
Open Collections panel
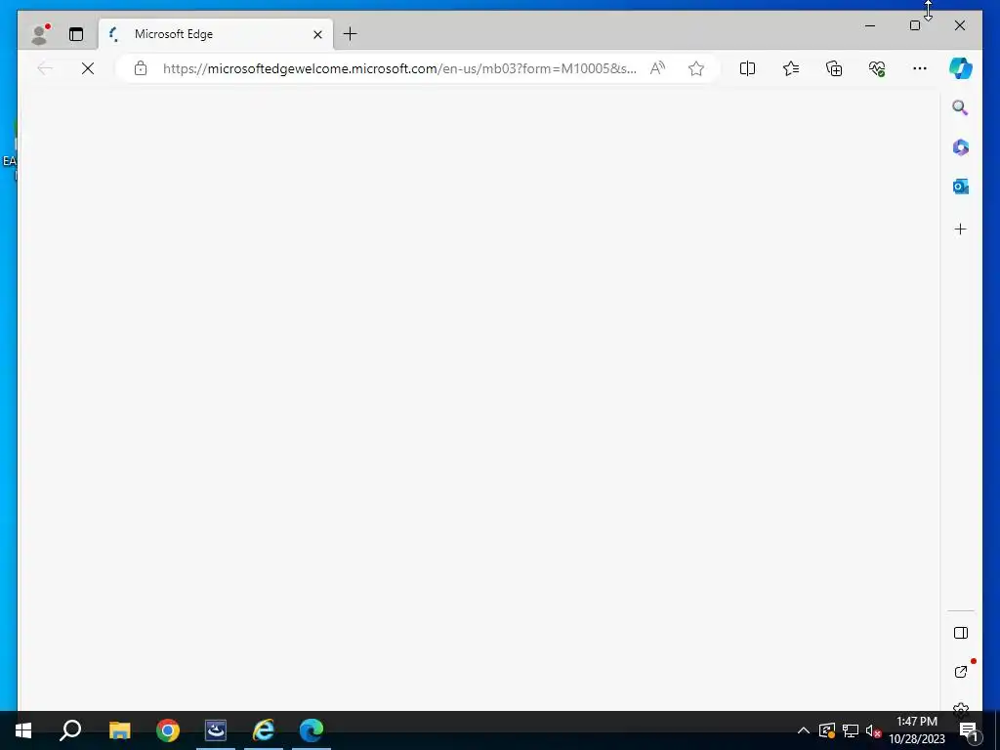tap(834, 68)
